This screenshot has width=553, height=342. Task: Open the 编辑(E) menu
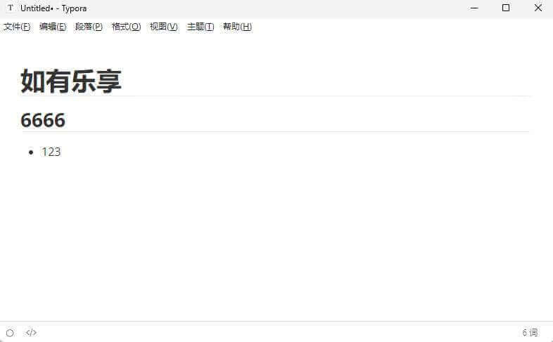coord(53,27)
